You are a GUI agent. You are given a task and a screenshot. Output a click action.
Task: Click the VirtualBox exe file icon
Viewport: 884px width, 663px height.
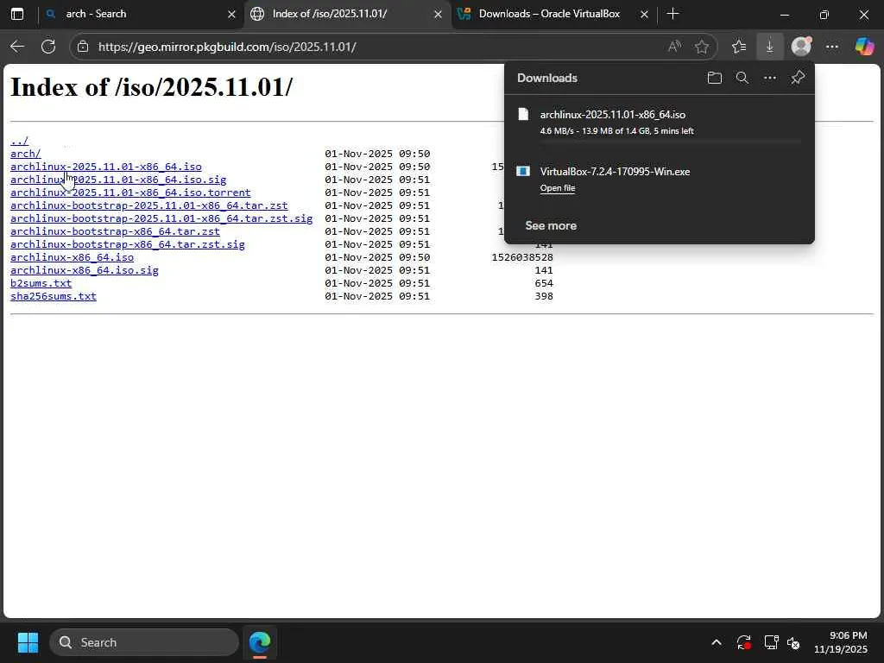point(523,172)
